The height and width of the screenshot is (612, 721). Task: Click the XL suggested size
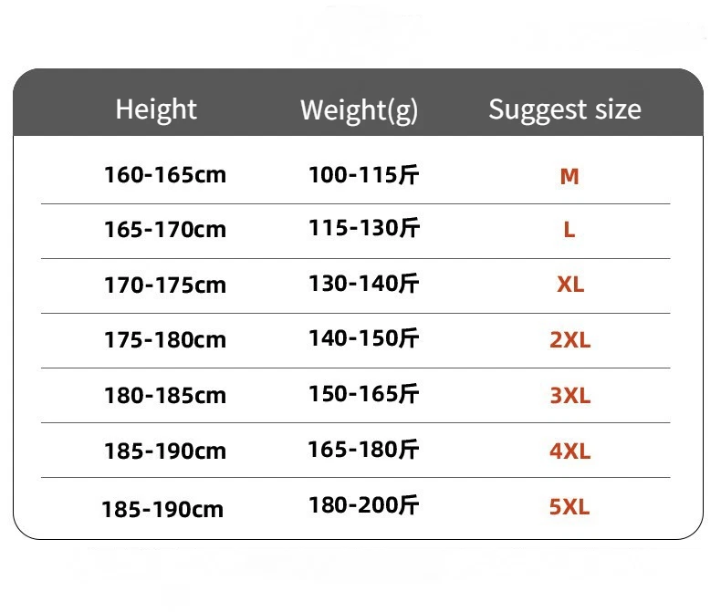click(570, 285)
